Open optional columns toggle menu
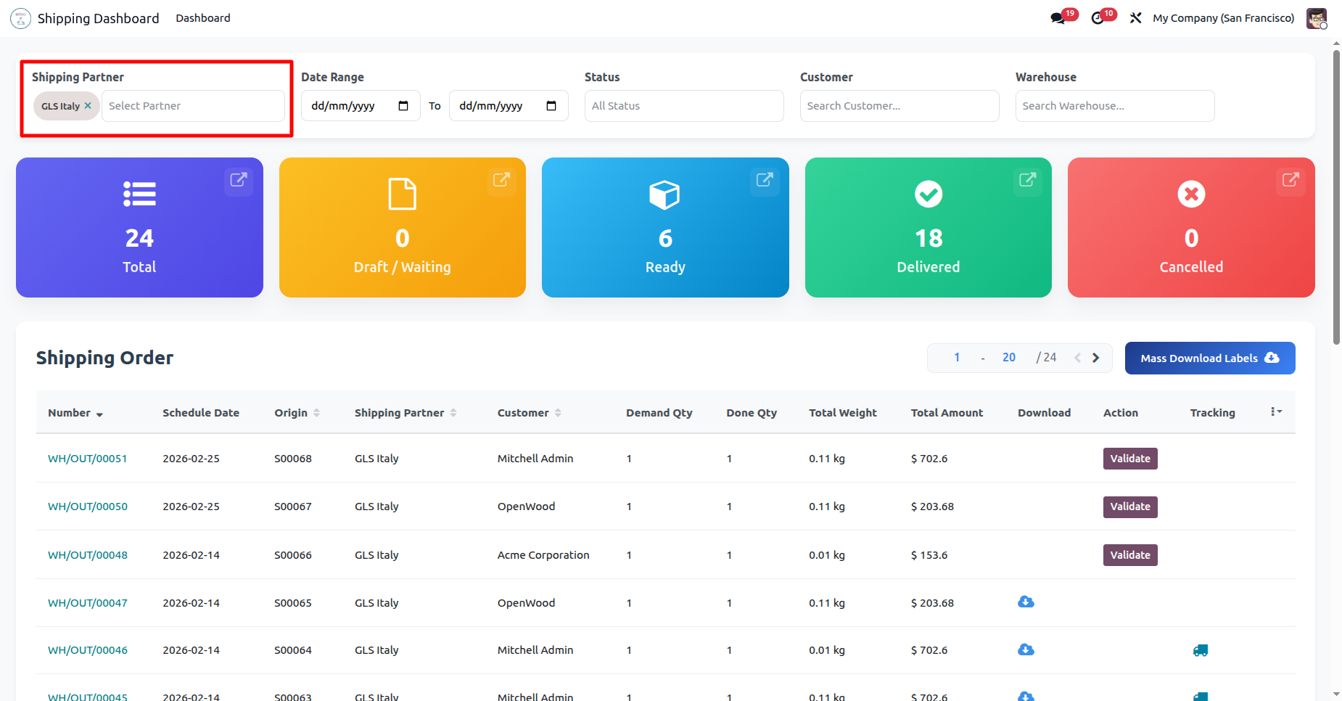The width and height of the screenshot is (1342, 701). pos(1276,412)
